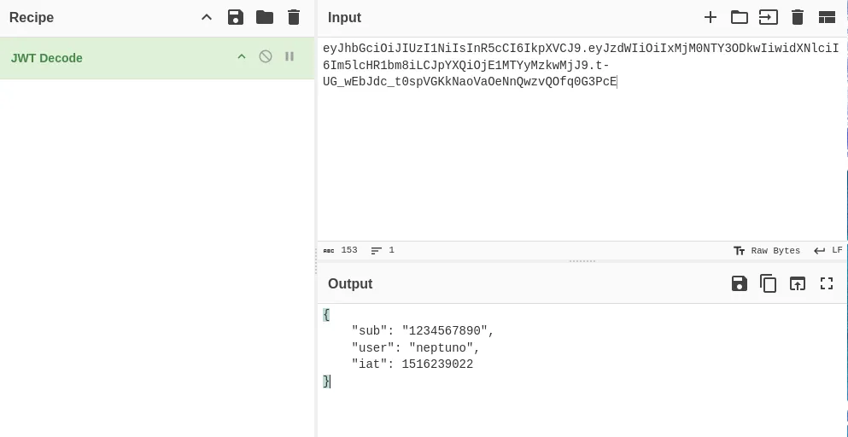The image size is (848, 437).
Task: Open Raw Bytes encoding selector
Action: pyautogui.click(x=767, y=250)
